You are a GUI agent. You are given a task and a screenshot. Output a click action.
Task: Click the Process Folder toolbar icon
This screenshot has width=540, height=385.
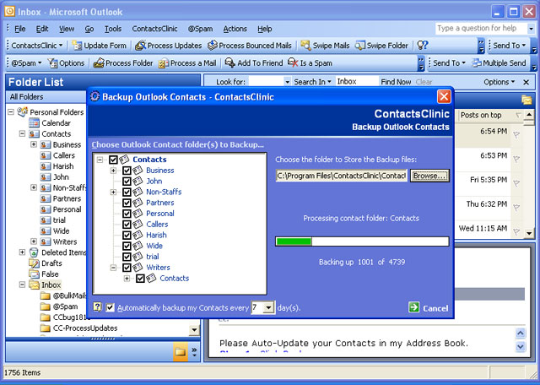[99, 62]
